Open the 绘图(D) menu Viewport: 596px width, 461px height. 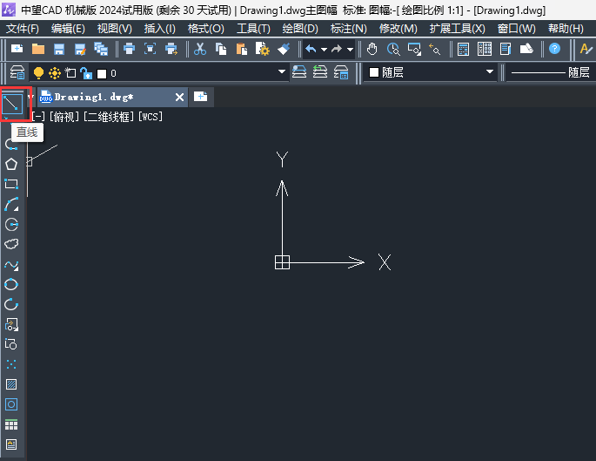300,29
